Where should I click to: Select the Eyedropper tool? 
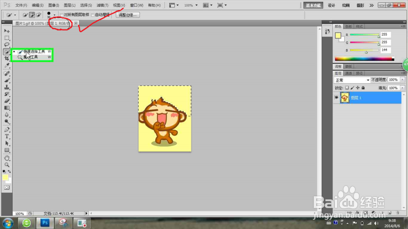[x=7, y=65]
